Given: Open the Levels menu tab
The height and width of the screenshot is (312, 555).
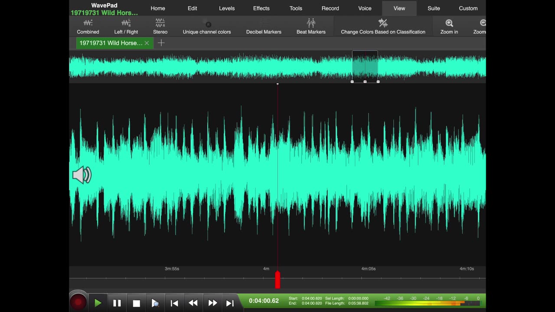Looking at the screenshot, I should pyautogui.click(x=227, y=8).
